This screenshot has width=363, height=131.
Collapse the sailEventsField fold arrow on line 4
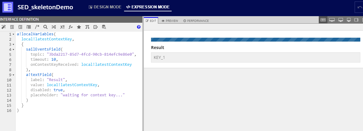(x=13, y=49)
